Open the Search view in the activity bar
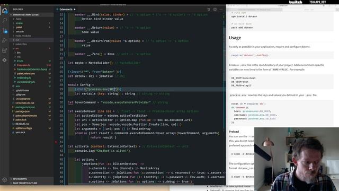 (x=5, y=20)
